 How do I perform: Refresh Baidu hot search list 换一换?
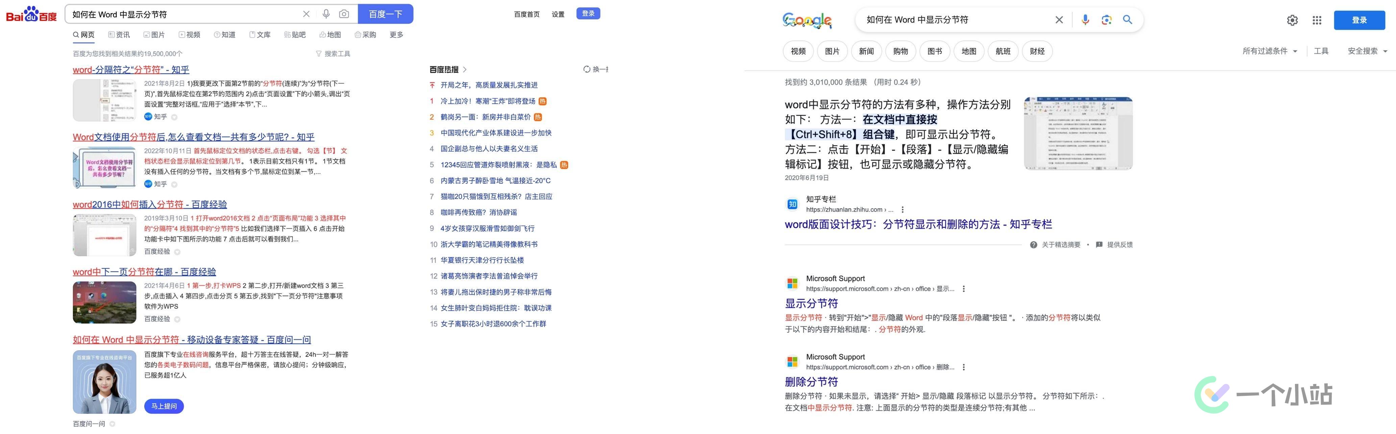(x=595, y=69)
